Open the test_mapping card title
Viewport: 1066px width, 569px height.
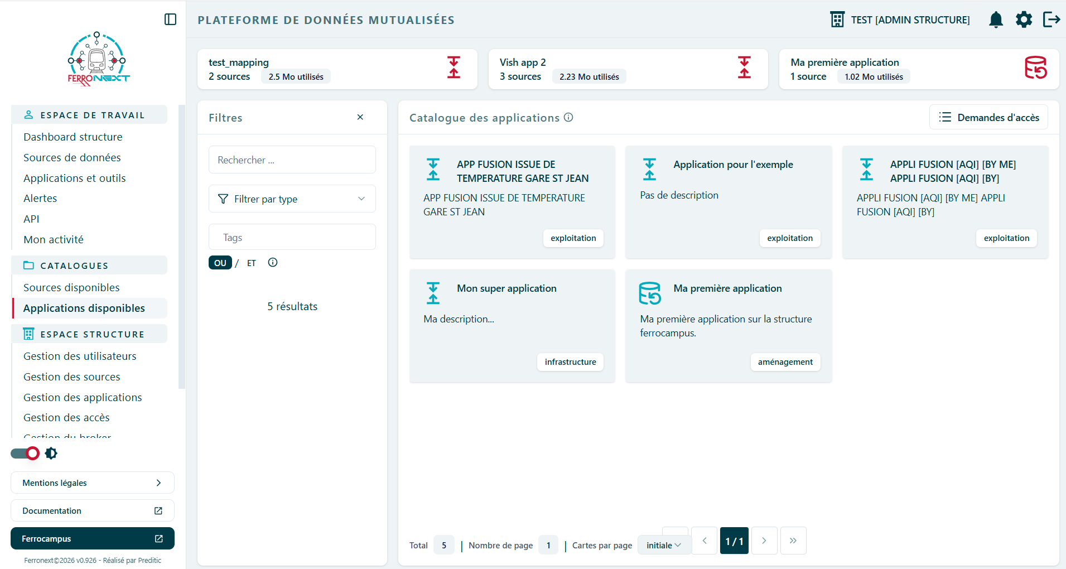pyautogui.click(x=239, y=62)
